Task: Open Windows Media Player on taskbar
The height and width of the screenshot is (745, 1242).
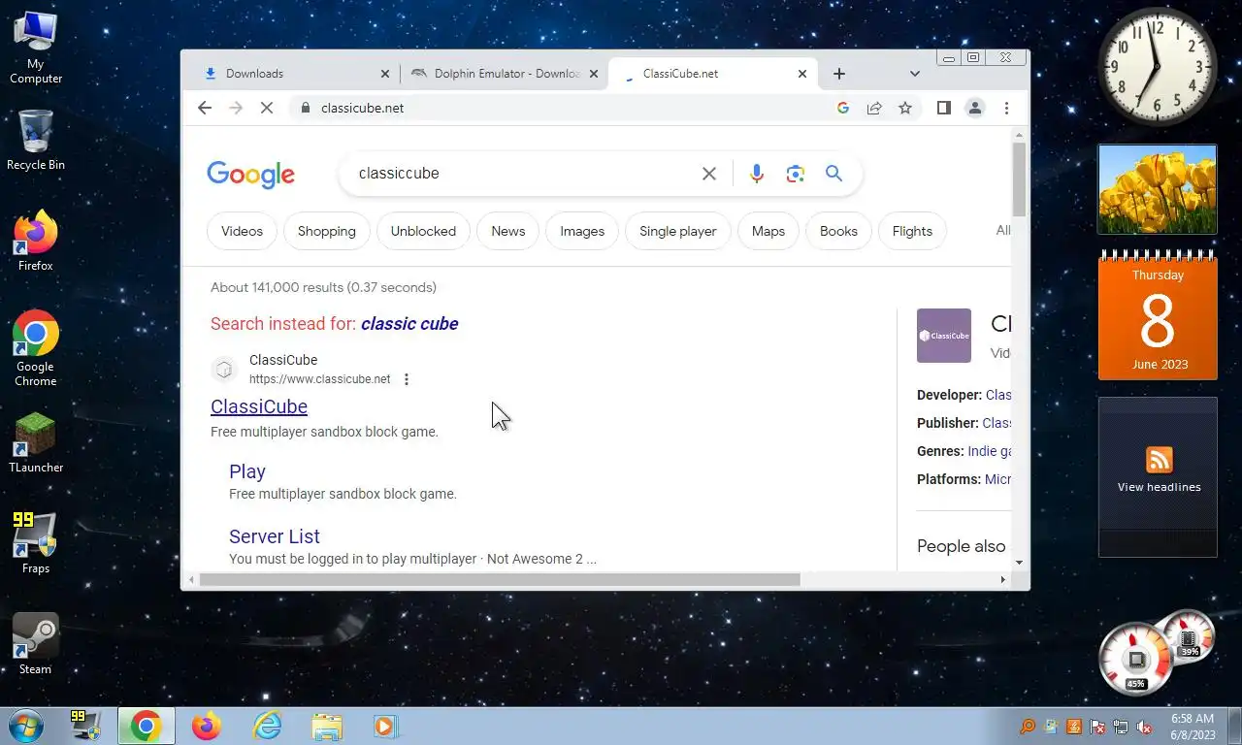Action: click(x=385, y=726)
